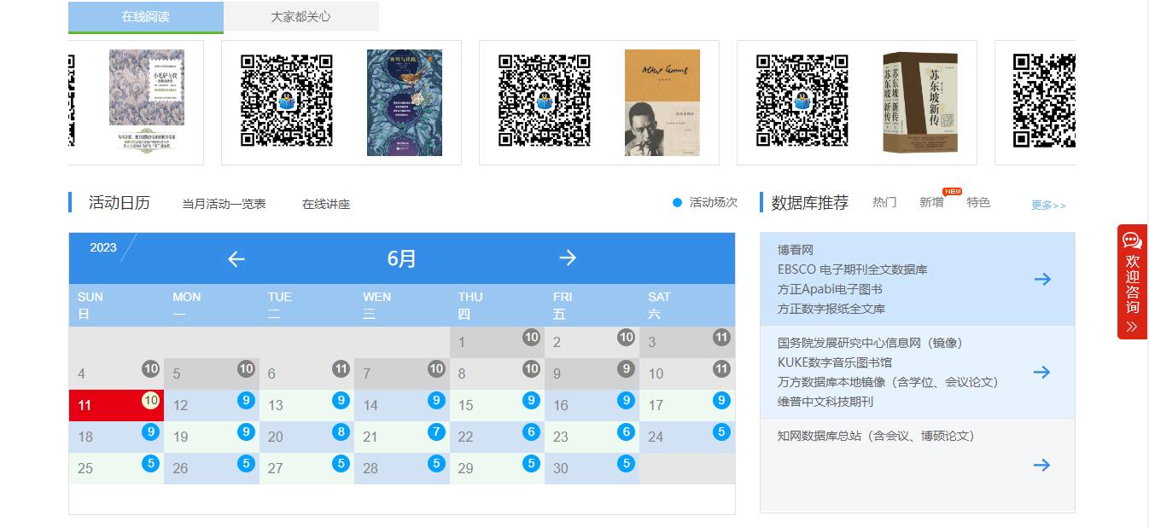This screenshot has height=527, width=1149.
Task: Open the 在线讲座 page
Action: (x=328, y=204)
